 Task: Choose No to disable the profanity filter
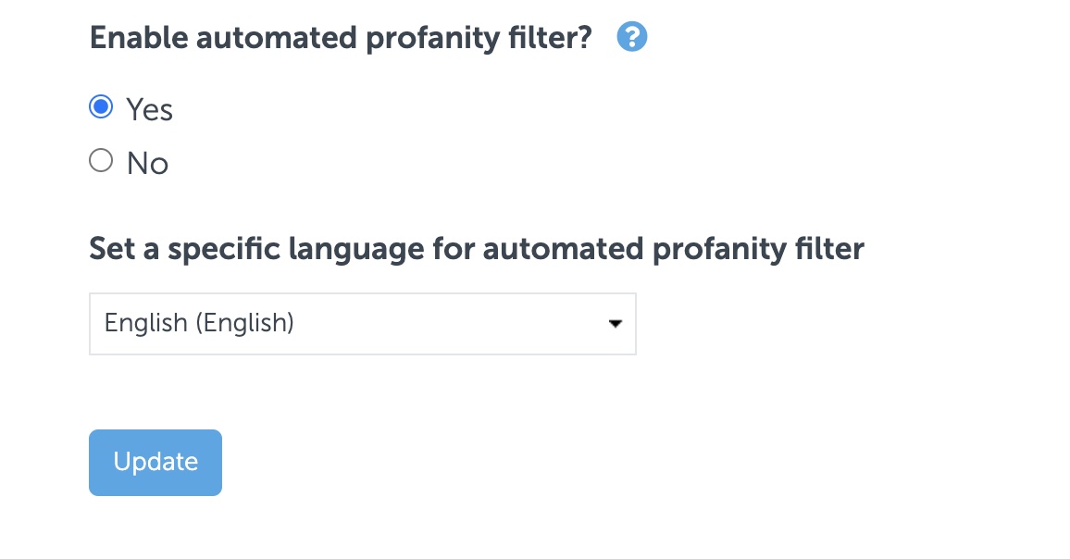(x=101, y=160)
